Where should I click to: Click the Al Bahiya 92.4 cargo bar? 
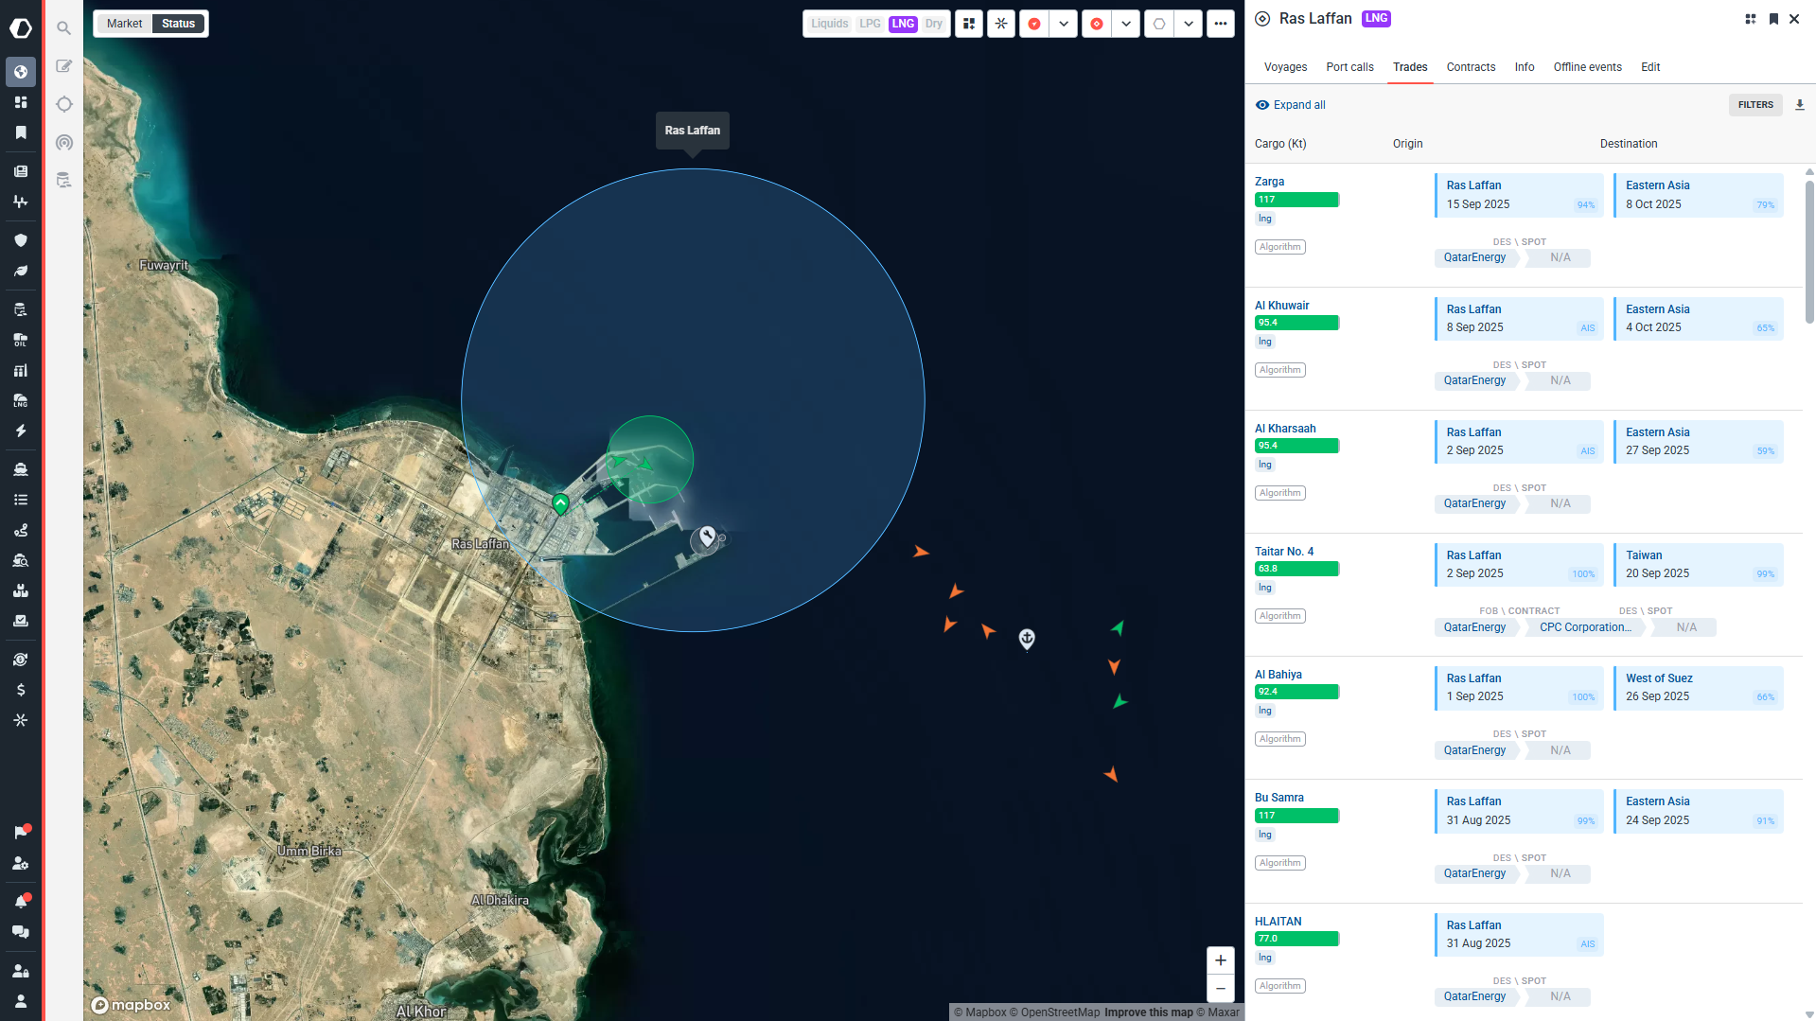tap(1296, 692)
